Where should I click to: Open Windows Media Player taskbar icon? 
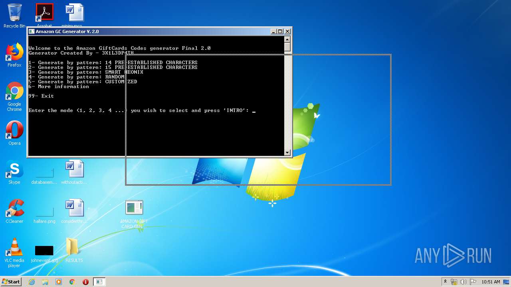pyautogui.click(x=59, y=282)
